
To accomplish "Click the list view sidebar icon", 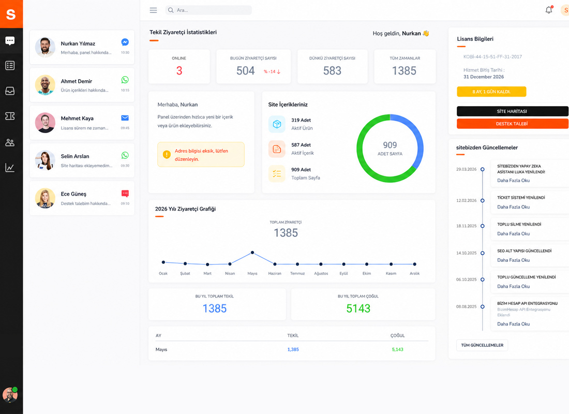I will click(10, 65).
